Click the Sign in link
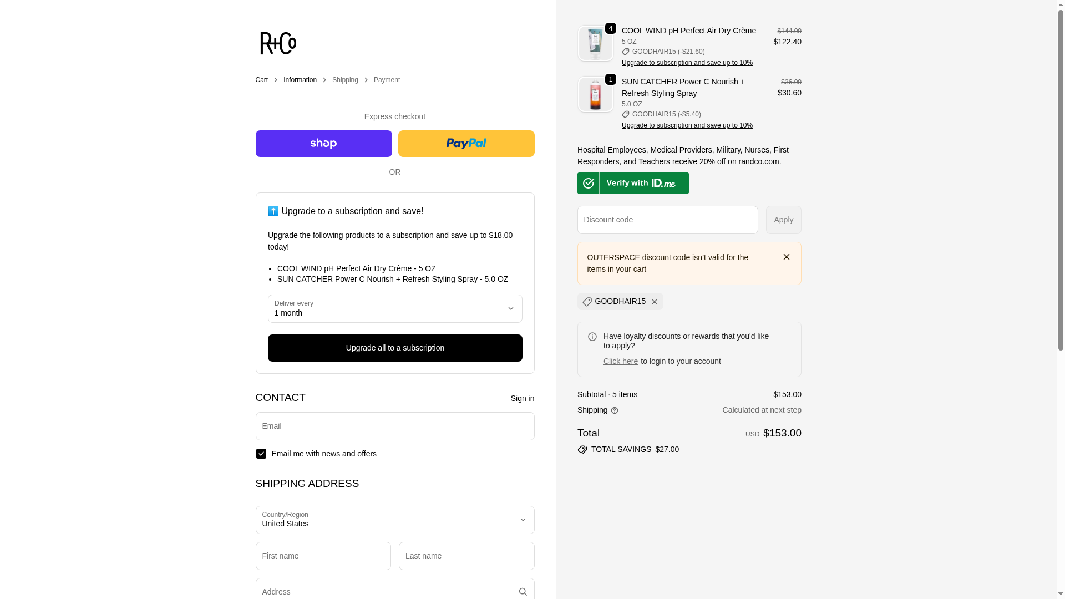The height and width of the screenshot is (599, 1065). pyautogui.click(x=522, y=398)
